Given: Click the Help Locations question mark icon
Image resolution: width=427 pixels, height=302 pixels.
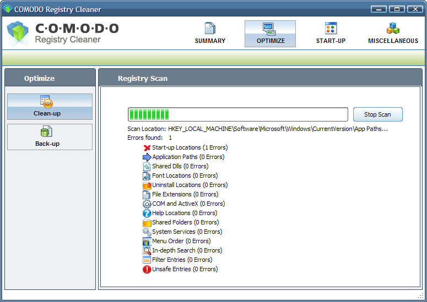Looking at the screenshot, I should (147, 213).
